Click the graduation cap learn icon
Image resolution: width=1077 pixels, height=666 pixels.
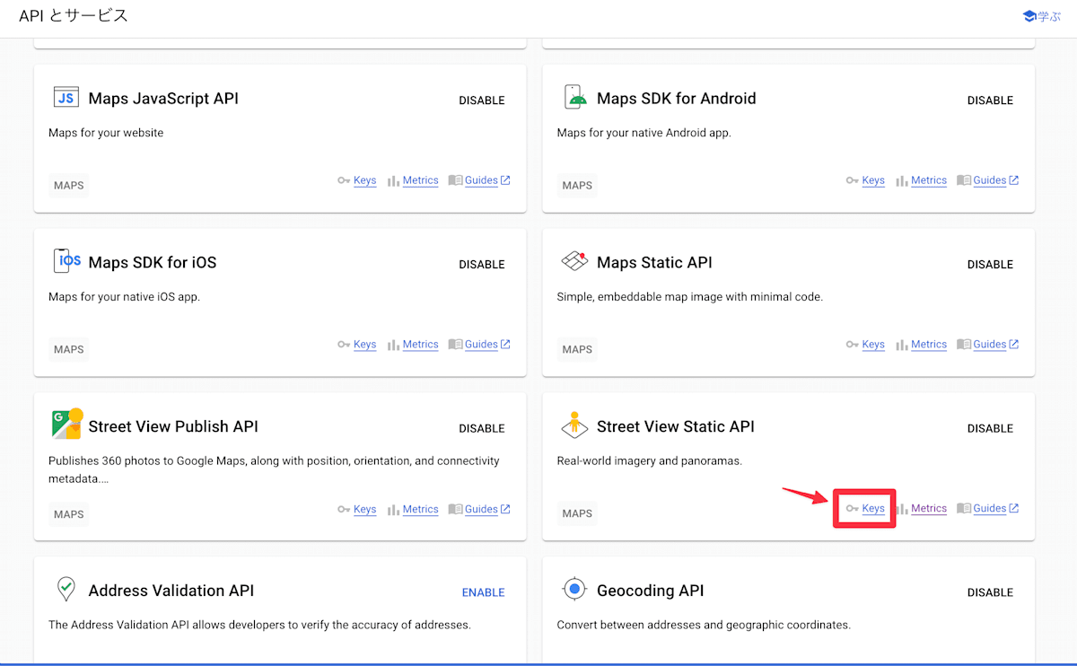point(1029,16)
